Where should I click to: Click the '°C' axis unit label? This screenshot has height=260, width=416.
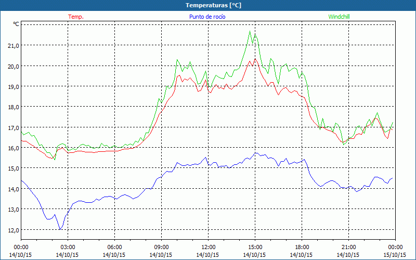click(16, 24)
